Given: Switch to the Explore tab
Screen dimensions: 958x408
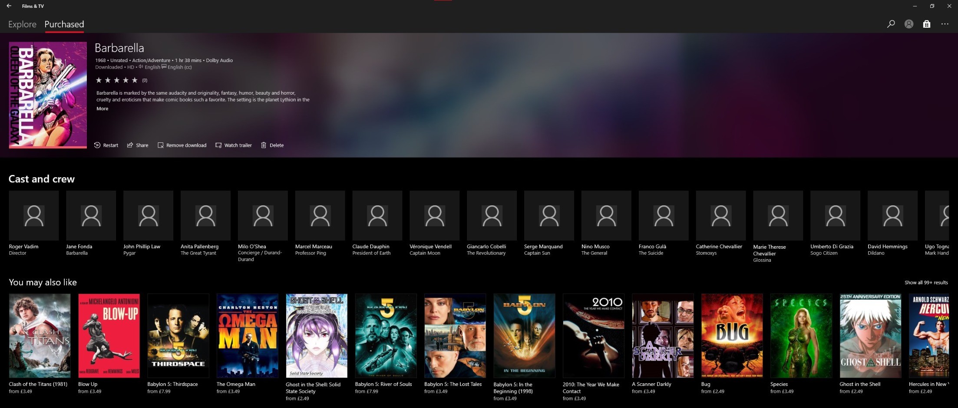Looking at the screenshot, I should (x=22, y=24).
